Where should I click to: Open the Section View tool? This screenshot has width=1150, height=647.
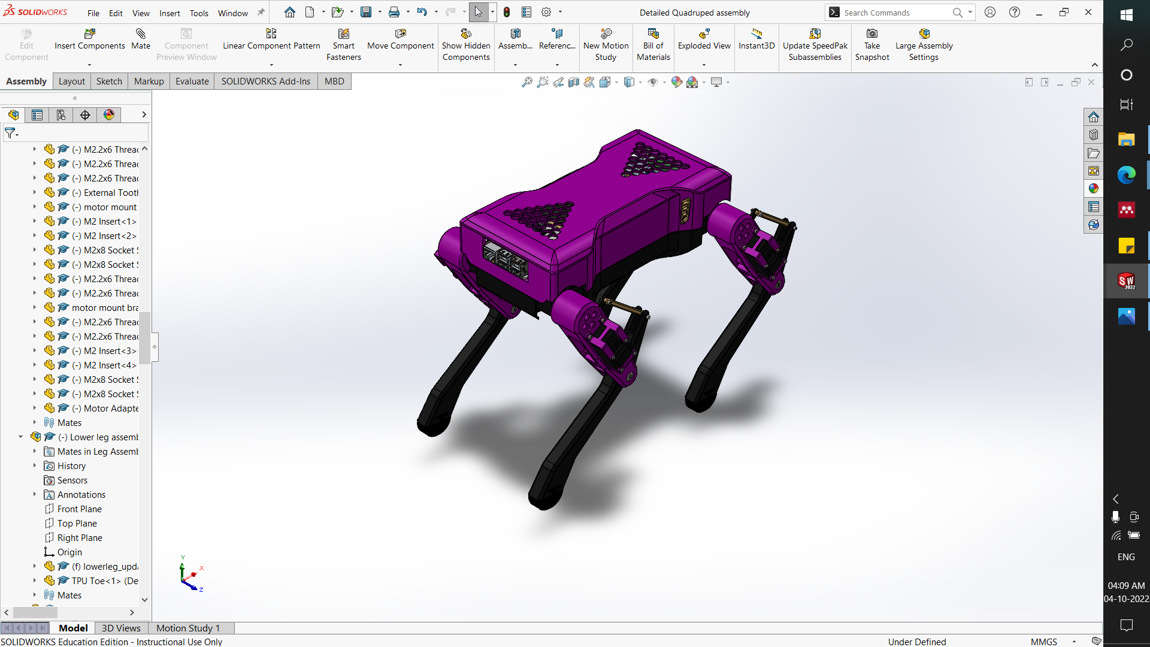click(574, 82)
